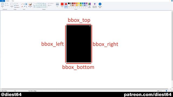Viewport: 173px width, 97px height.
Task: Click the Copy button
Action: point(7,5)
